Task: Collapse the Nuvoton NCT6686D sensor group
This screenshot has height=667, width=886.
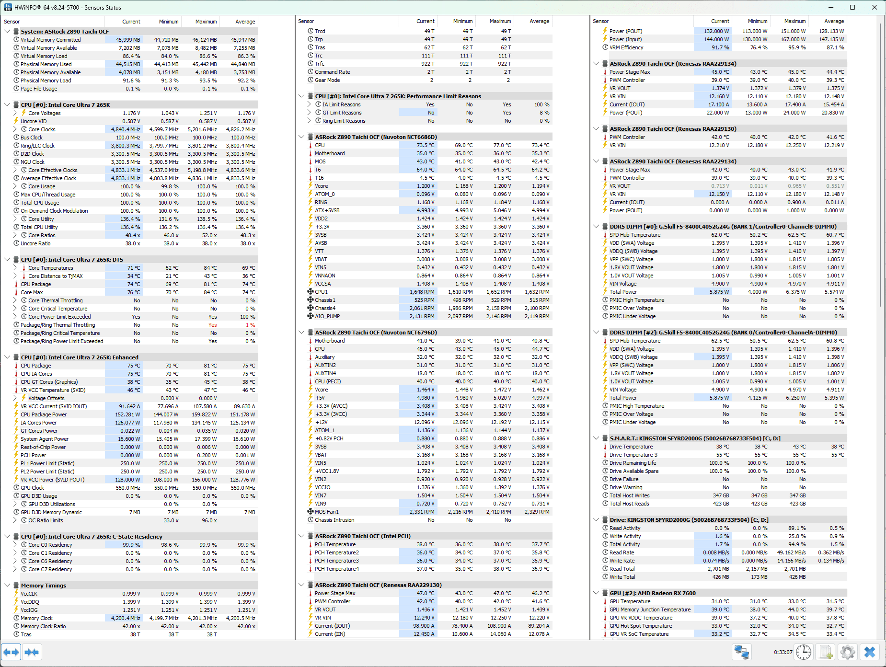Action: coord(301,137)
